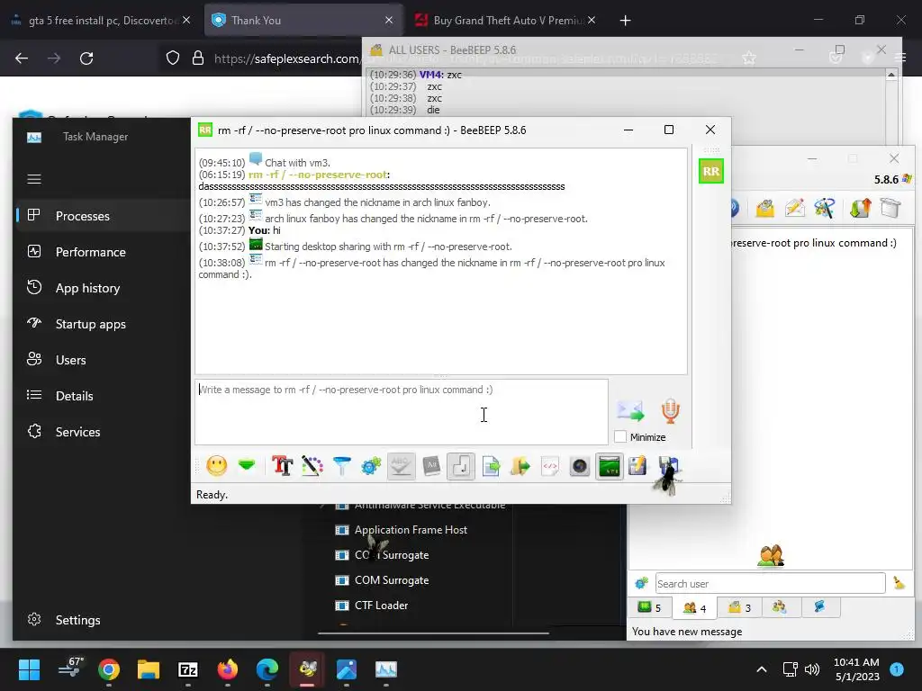Open Services page in Task Manager
The width and height of the screenshot is (922, 691).
click(104, 431)
